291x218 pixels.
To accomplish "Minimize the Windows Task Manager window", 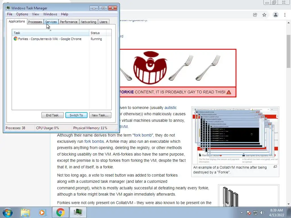I will (94, 8).
